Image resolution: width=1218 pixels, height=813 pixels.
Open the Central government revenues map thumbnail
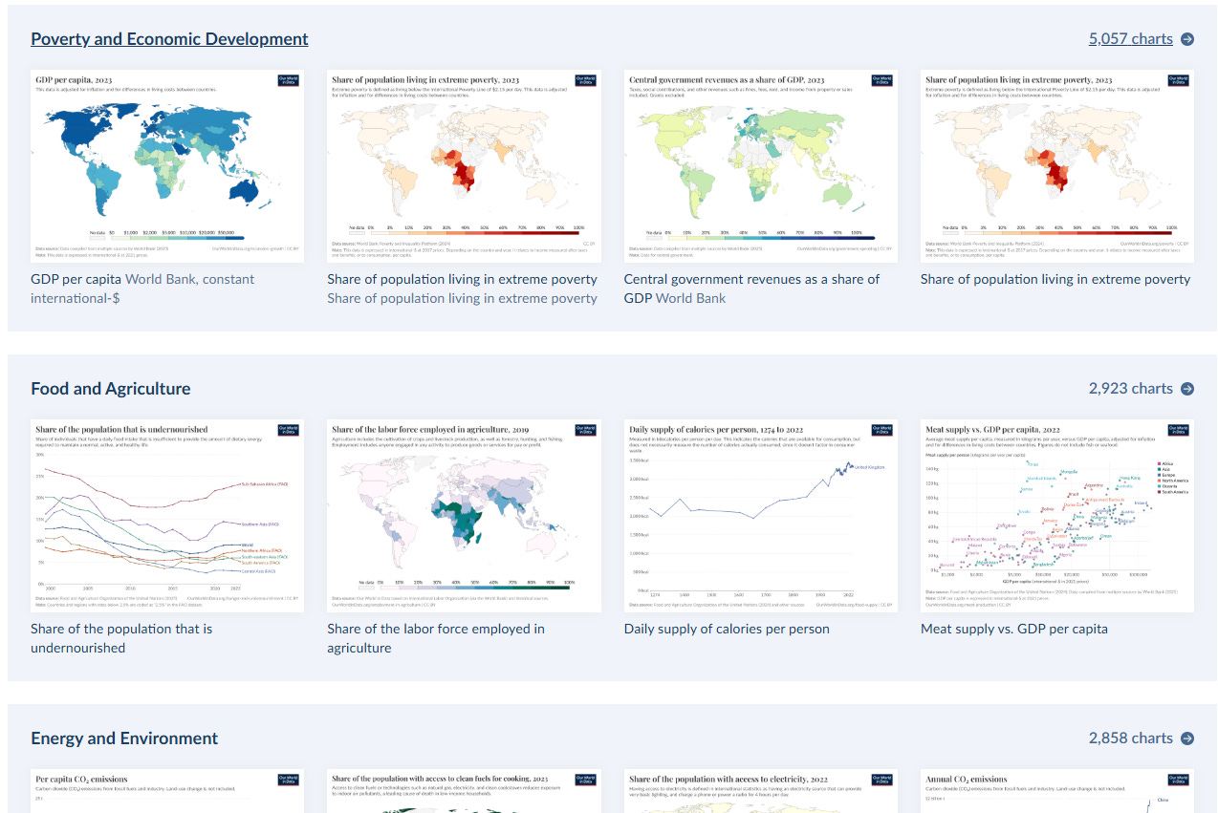pyautogui.click(x=761, y=166)
